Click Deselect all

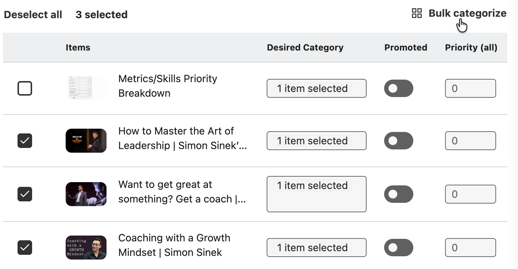[33, 15]
